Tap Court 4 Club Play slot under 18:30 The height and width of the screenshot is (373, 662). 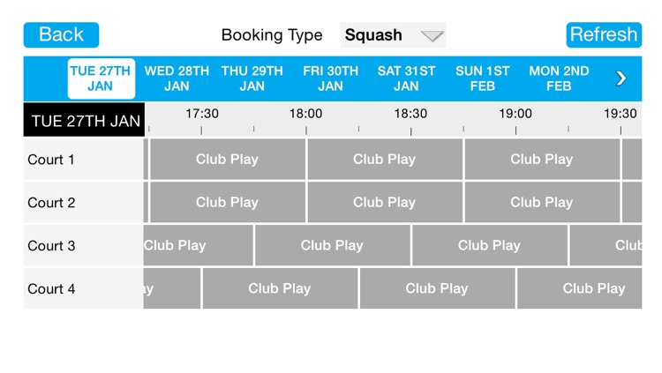pos(437,288)
